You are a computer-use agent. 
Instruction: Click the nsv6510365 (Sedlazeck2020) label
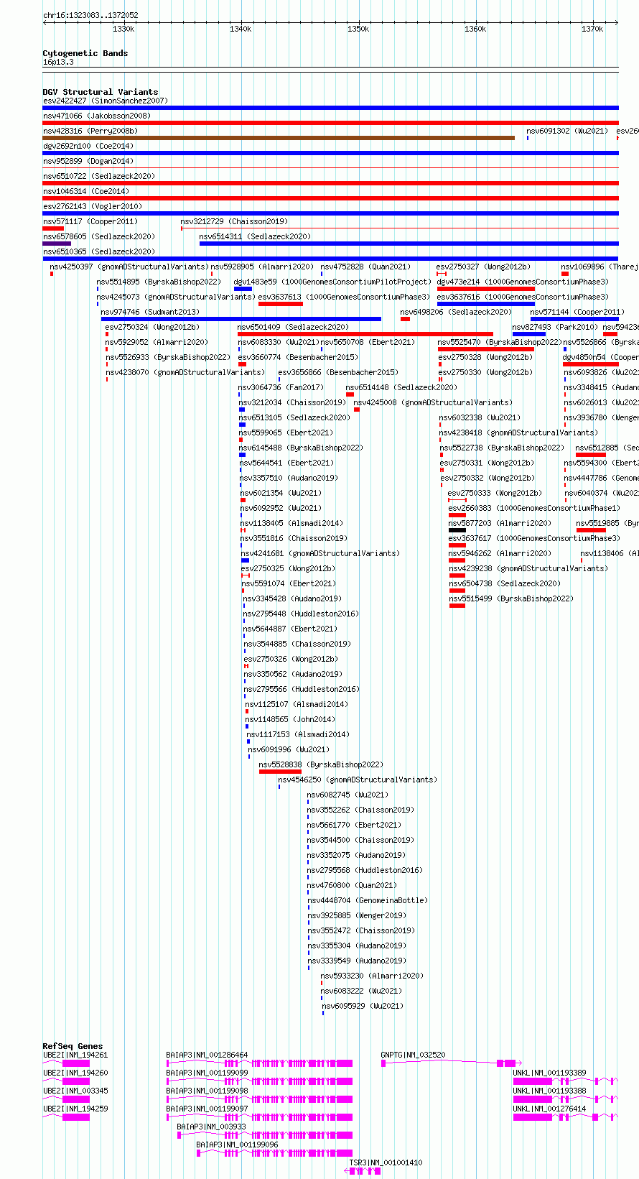tap(99, 251)
